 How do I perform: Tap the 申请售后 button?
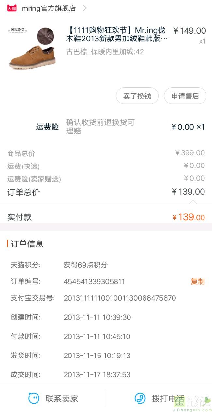(185, 96)
